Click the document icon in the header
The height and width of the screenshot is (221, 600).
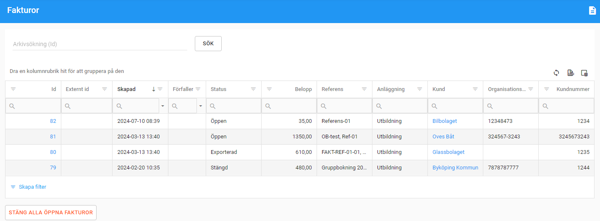[592, 10]
